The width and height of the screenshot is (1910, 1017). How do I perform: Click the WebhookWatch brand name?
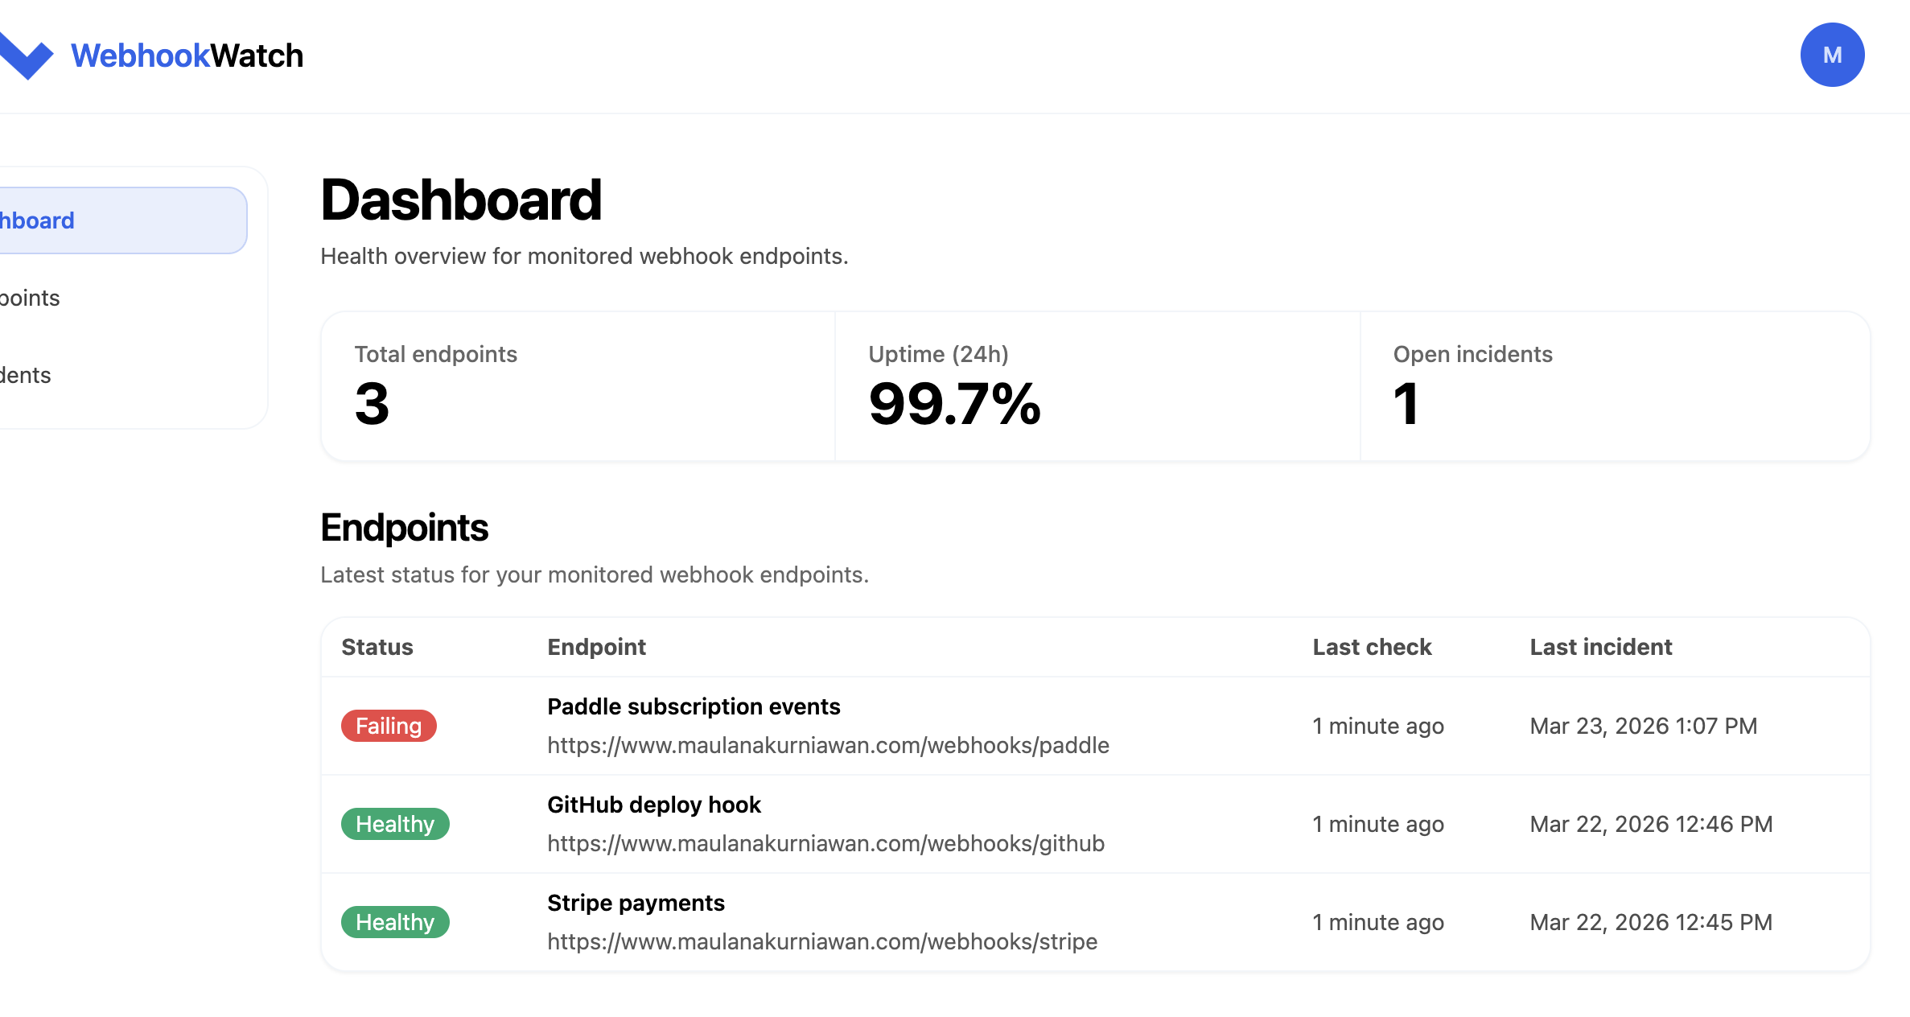187,55
